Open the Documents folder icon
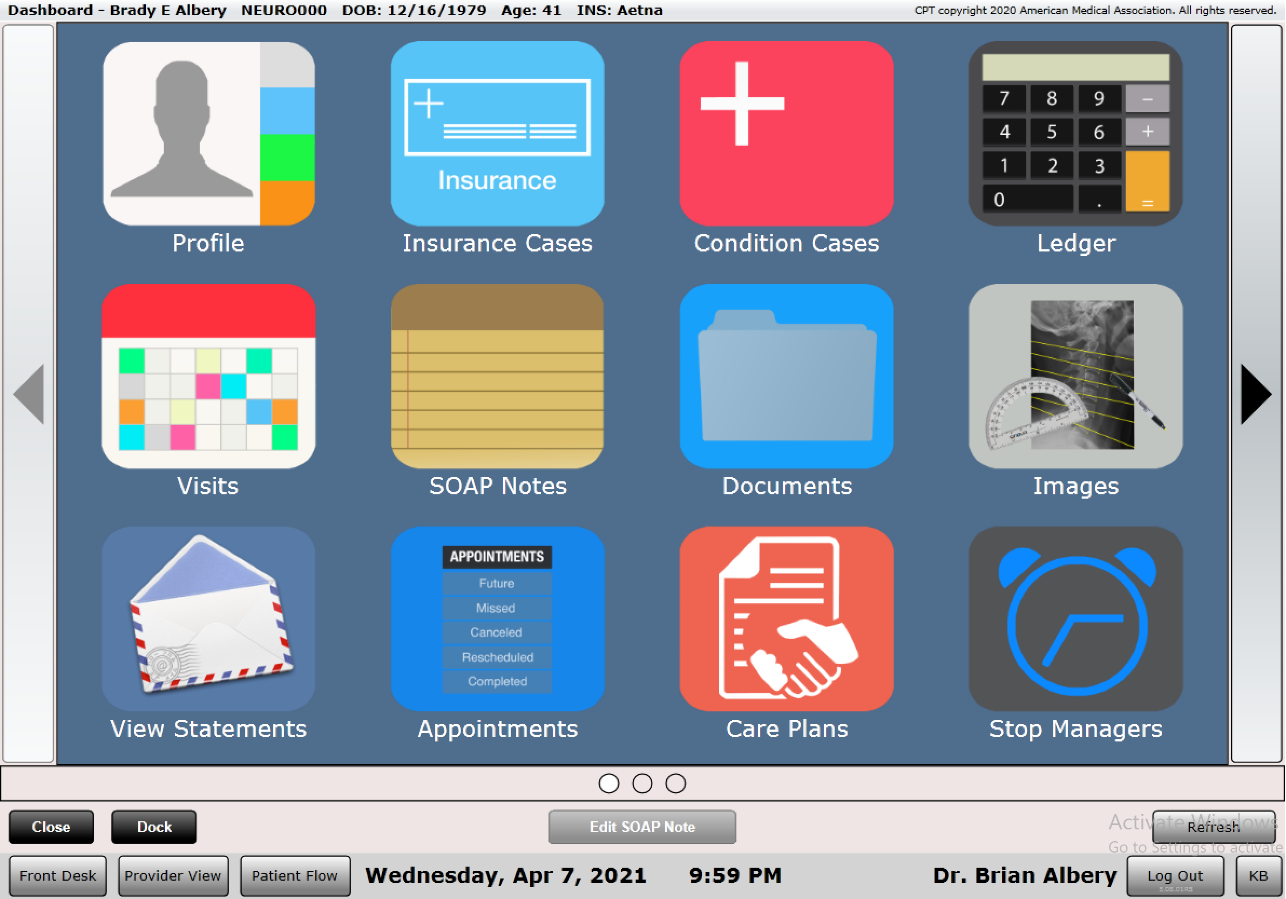The image size is (1286, 899). tap(786, 376)
